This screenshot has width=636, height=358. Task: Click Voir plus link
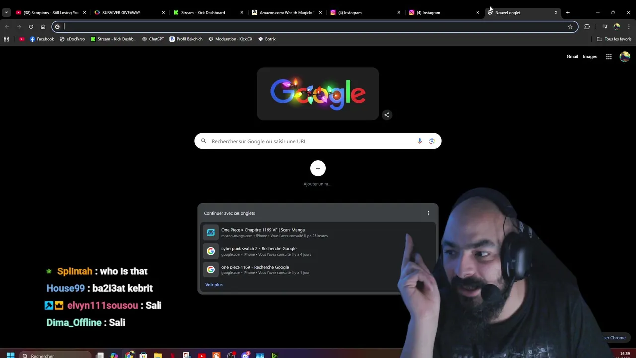(214, 285)
